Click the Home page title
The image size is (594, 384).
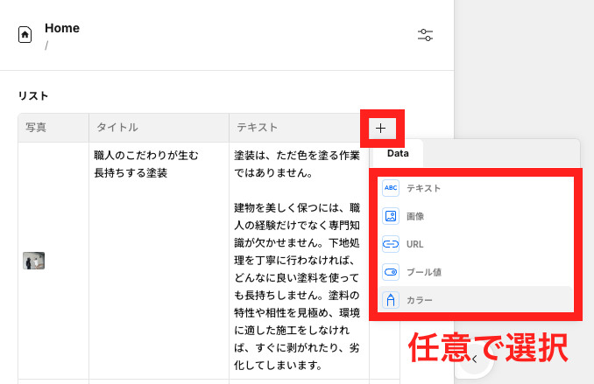(62, 28)
